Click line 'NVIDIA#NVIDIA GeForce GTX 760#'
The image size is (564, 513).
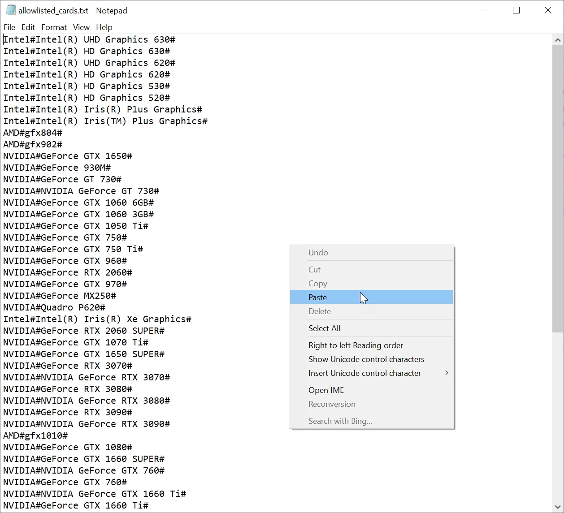click(84, 470)
